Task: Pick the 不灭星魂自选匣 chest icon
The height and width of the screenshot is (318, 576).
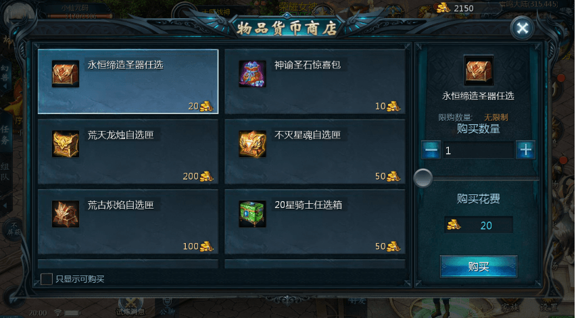Action: (252, 144)
